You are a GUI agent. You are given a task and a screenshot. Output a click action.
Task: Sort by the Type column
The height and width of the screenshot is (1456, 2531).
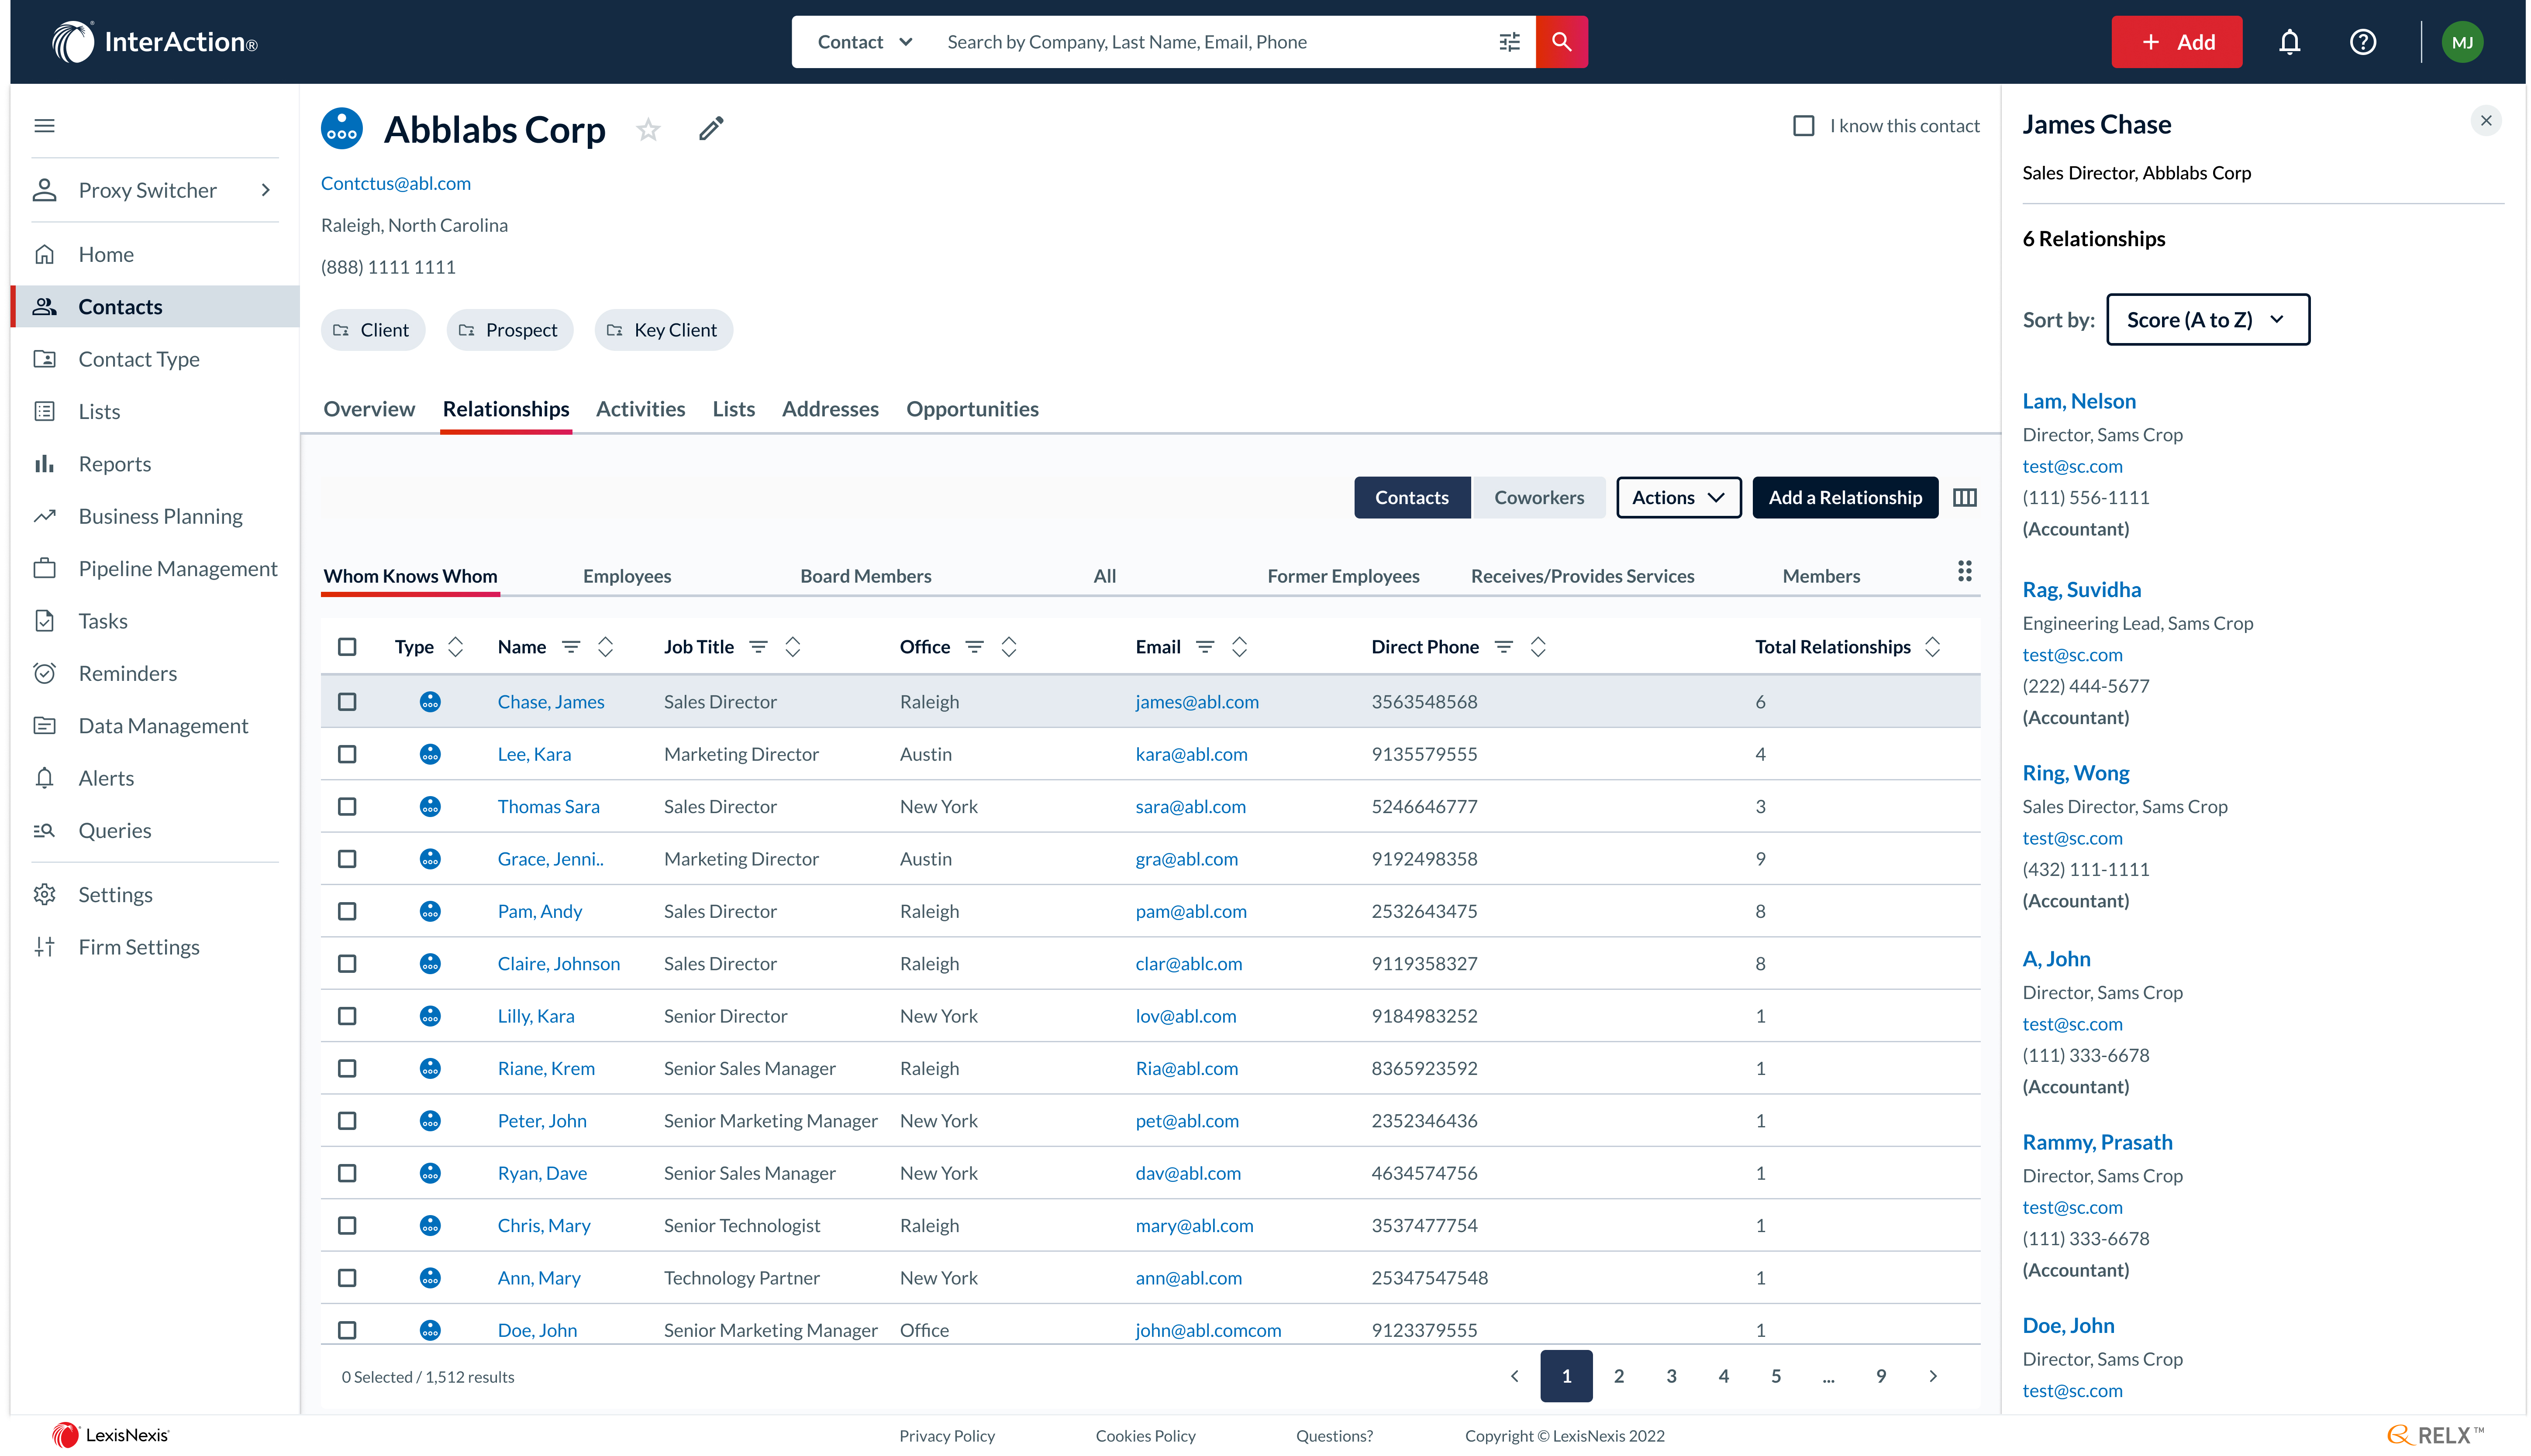tap(455, 647)
